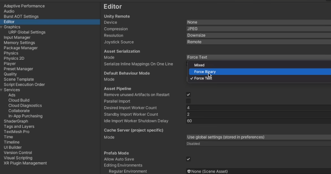This screenshot has height=174, width=331.
Task: Open Cloud Build settings
Action: 19,100
